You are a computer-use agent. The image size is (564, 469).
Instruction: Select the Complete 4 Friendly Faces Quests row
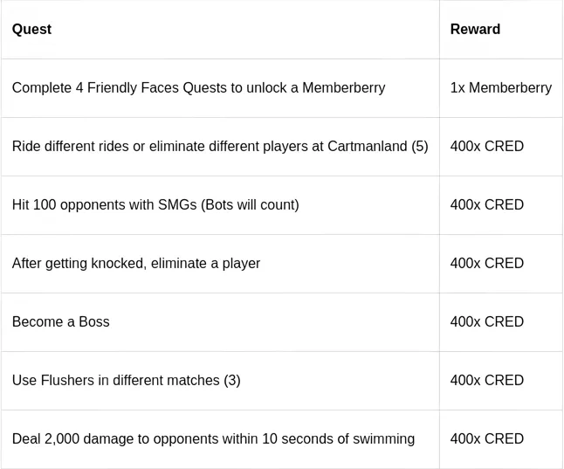tap(198, 88)
